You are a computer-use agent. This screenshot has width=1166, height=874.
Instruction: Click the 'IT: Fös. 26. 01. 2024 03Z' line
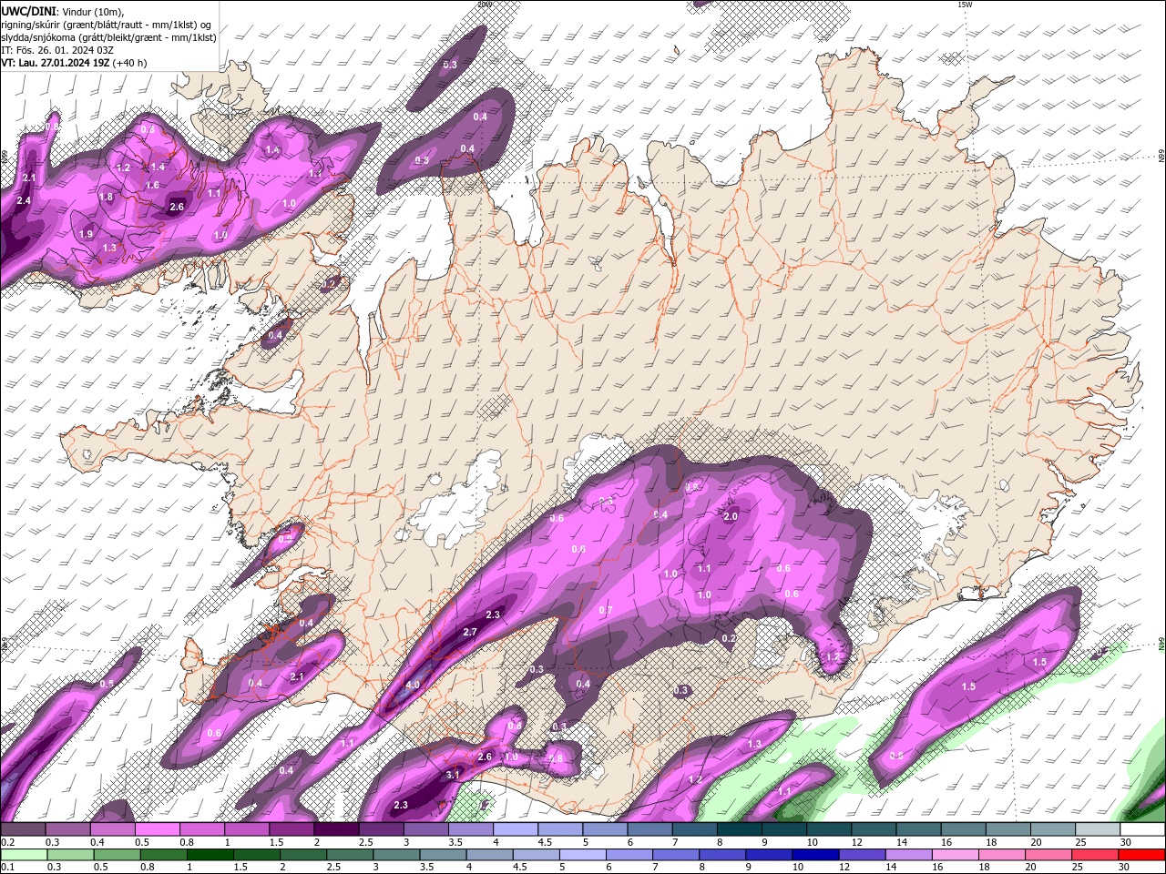click(x=57, y=50)
